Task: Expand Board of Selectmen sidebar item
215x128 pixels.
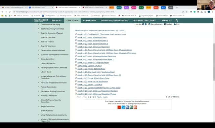Action: click(38, 46)
